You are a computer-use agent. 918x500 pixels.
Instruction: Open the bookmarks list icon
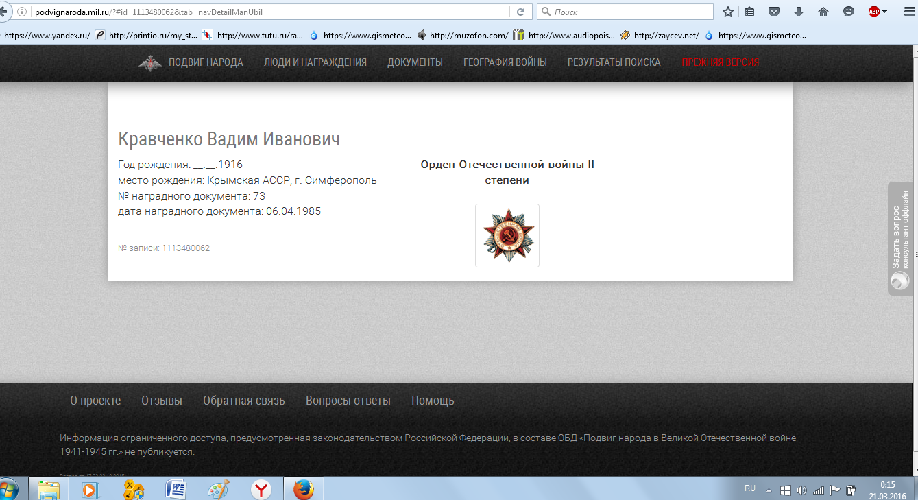749,12
